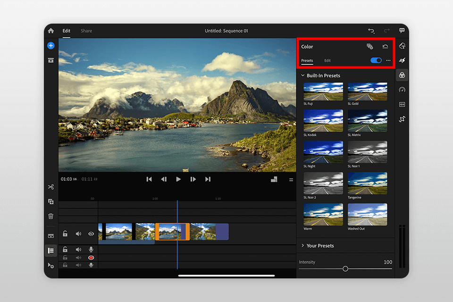
Task: Apply the Warm preset
Action: (x=323, y=214)
